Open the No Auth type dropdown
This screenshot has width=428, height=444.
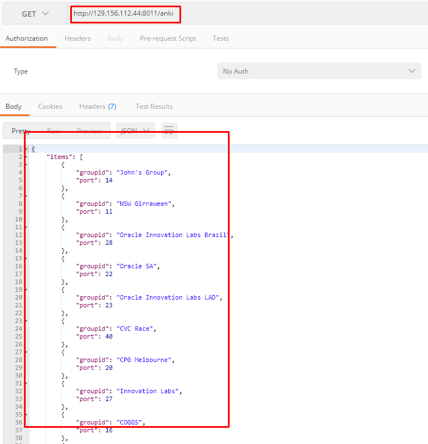319,71
